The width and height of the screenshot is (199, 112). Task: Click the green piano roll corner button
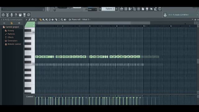[x=30, y=24]
